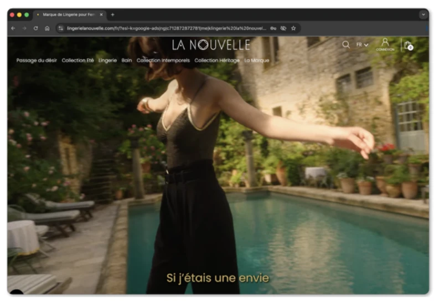The image size is (434, 301).
Task: Open the tab search chevron dropdown
Action: tap(423, 14)
